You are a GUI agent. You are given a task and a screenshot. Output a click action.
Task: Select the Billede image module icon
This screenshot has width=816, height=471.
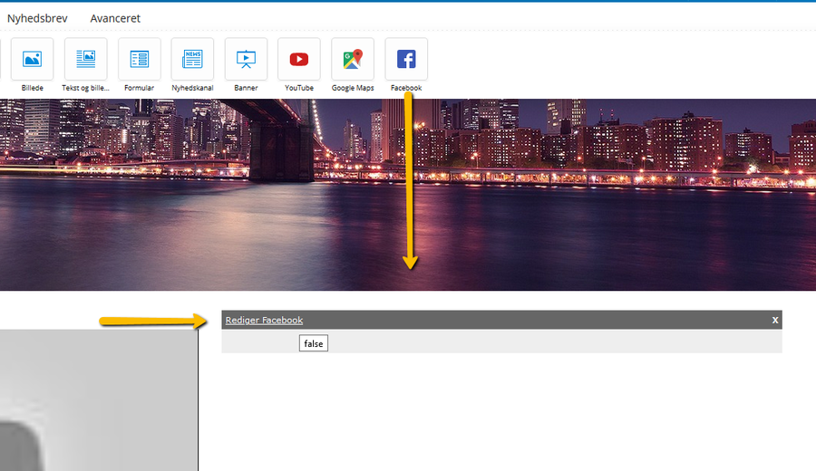click(33, 59)
